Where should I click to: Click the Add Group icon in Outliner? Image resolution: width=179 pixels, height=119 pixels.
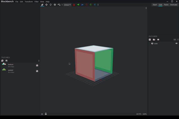click(154, 40)
